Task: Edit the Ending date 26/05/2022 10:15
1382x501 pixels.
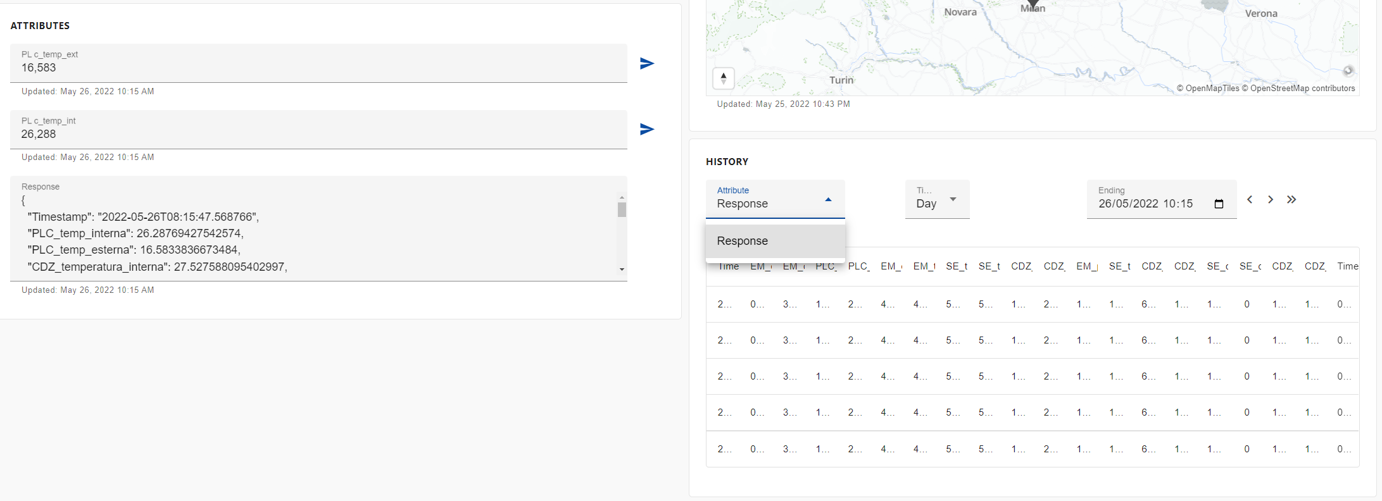Action: pos(1146,204)
